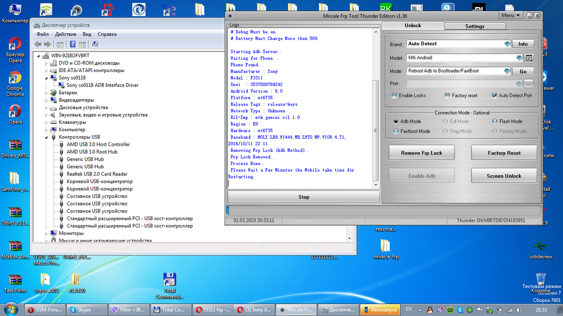Viewport: 563px width, 316px height.
Task: Click the progress bar below the Stop button
Action: [383, 210]
